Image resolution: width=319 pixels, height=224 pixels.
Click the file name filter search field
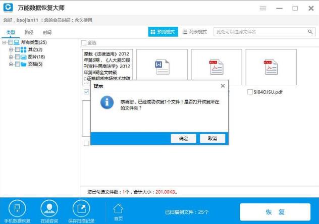pos(260,32)
